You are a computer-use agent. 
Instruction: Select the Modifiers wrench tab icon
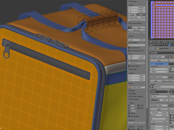[x=169, y=45]
